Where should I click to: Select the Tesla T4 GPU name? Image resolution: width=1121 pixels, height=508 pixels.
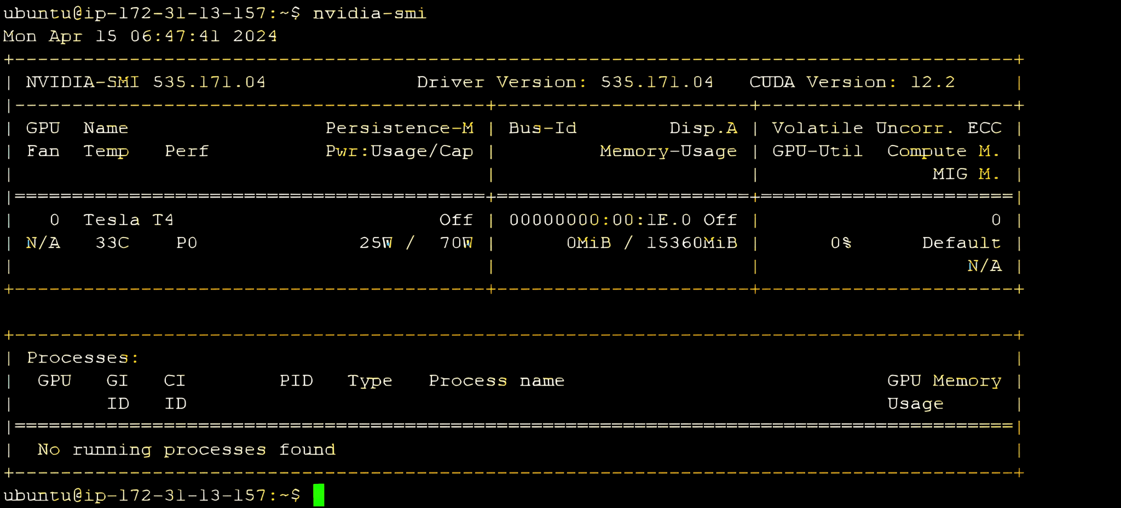(x=128, y=220)
